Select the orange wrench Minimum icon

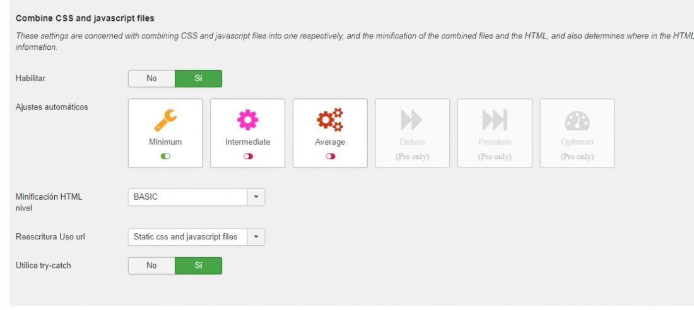(x=165, y=120)
